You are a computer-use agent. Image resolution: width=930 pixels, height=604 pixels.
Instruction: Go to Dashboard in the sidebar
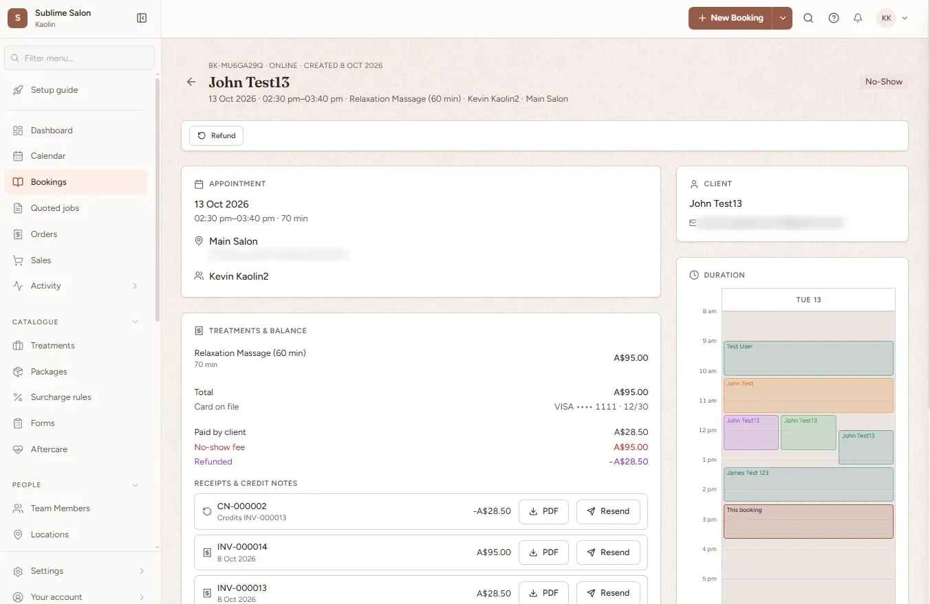point(76,131)
